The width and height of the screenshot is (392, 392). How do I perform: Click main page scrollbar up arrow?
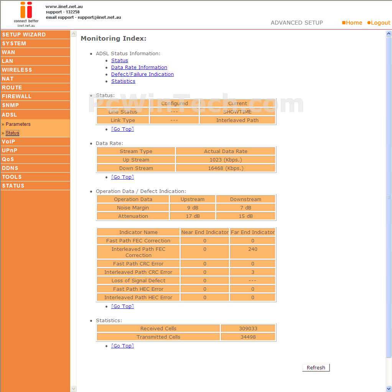(389, 33)
